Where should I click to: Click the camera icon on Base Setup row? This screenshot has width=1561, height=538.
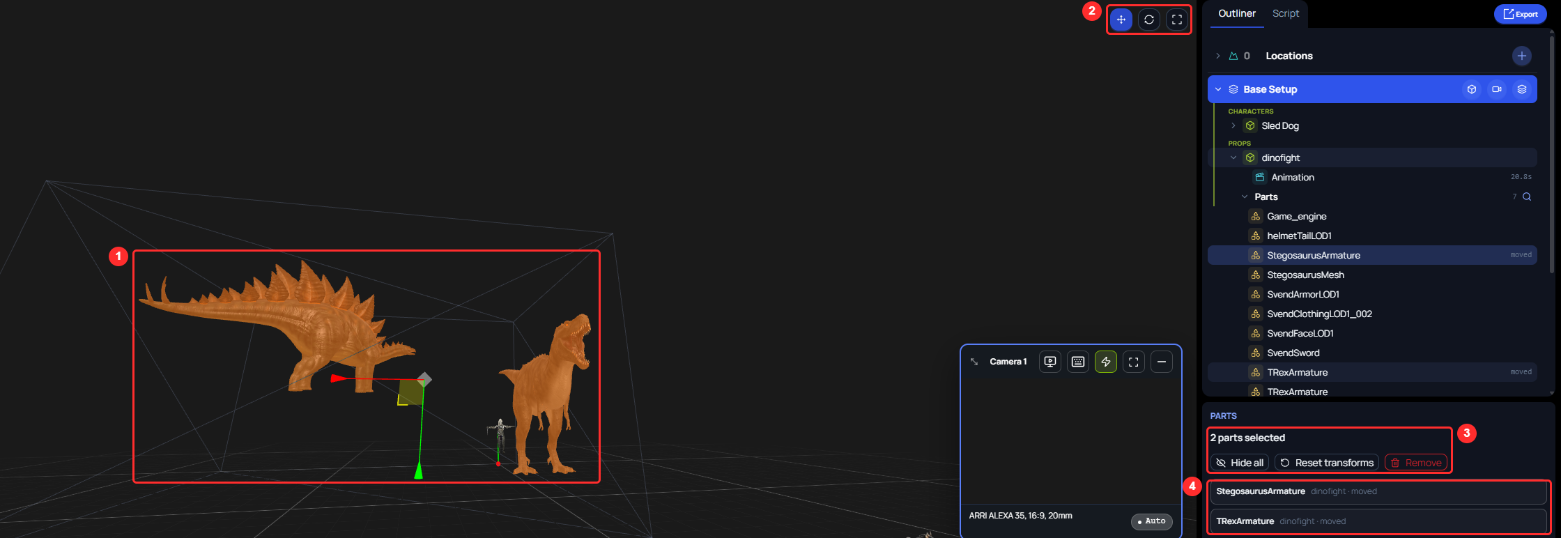[1497, 89]
